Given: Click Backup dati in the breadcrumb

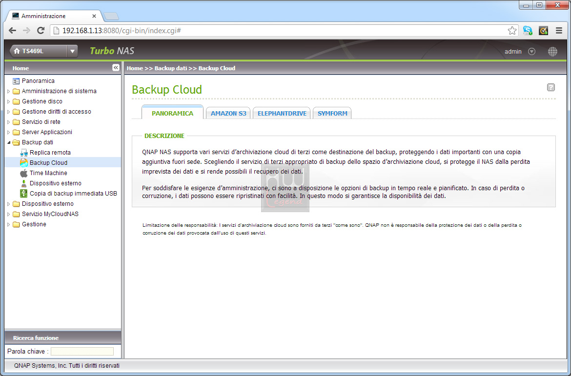Looking at the screenshot, I should pyautogui.click(x=171, y=68).
